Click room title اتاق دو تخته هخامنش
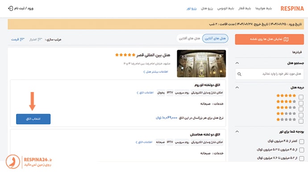Image resolution: width=308 pixels, height=172 pixels. click(205, 134)
